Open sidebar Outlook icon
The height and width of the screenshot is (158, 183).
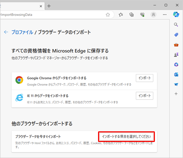click(x=176, y=74)
